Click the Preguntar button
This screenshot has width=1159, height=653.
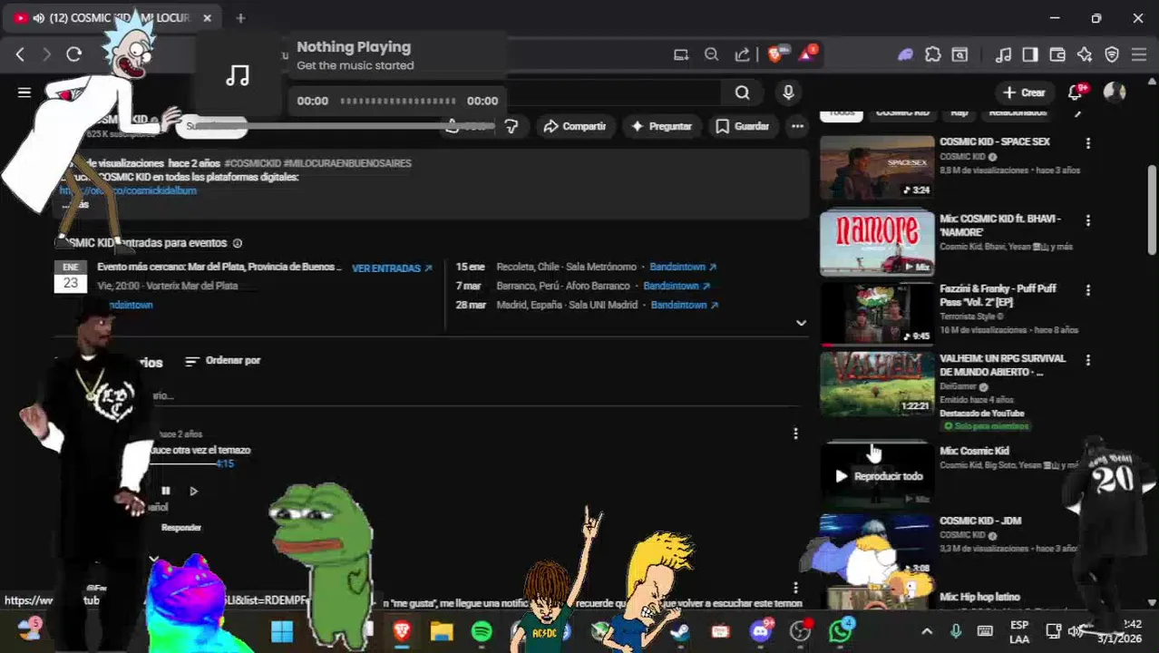tap(661, 126)
